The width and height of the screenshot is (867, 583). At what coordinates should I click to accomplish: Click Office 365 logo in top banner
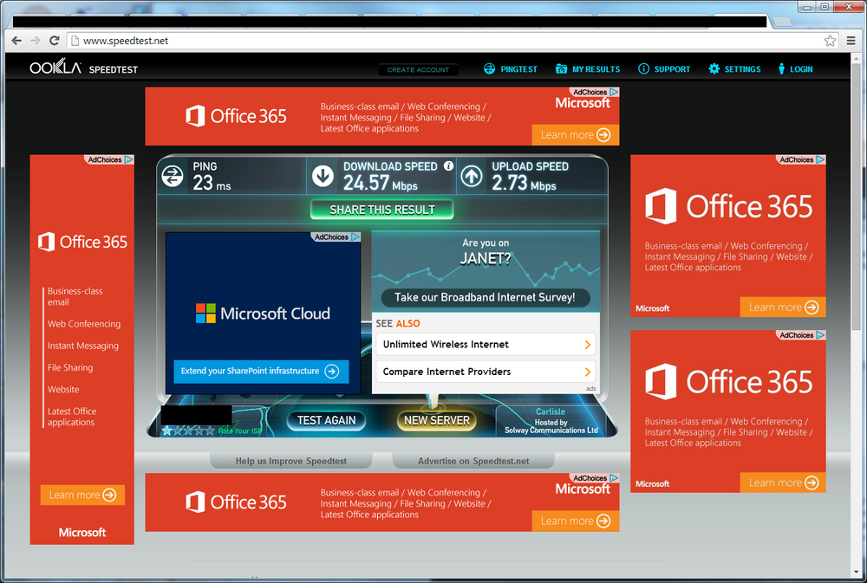click(x=236, y=116)
